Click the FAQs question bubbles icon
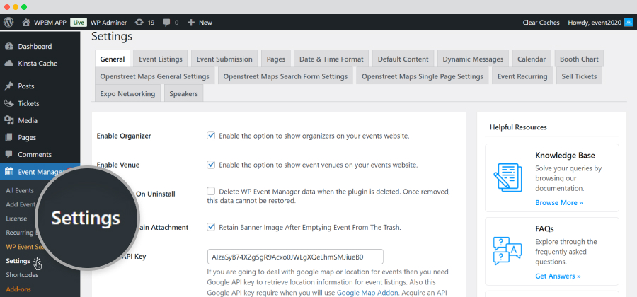 click(x=507, y=251)
